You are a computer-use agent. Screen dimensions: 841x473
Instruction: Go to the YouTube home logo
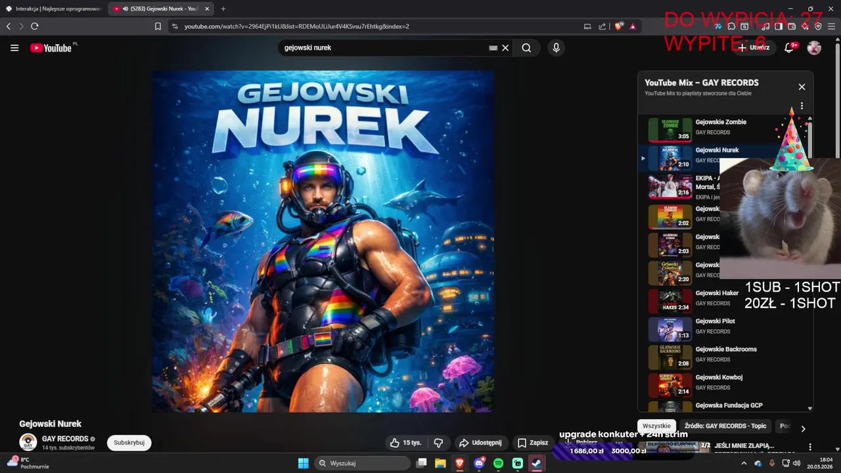53,48
